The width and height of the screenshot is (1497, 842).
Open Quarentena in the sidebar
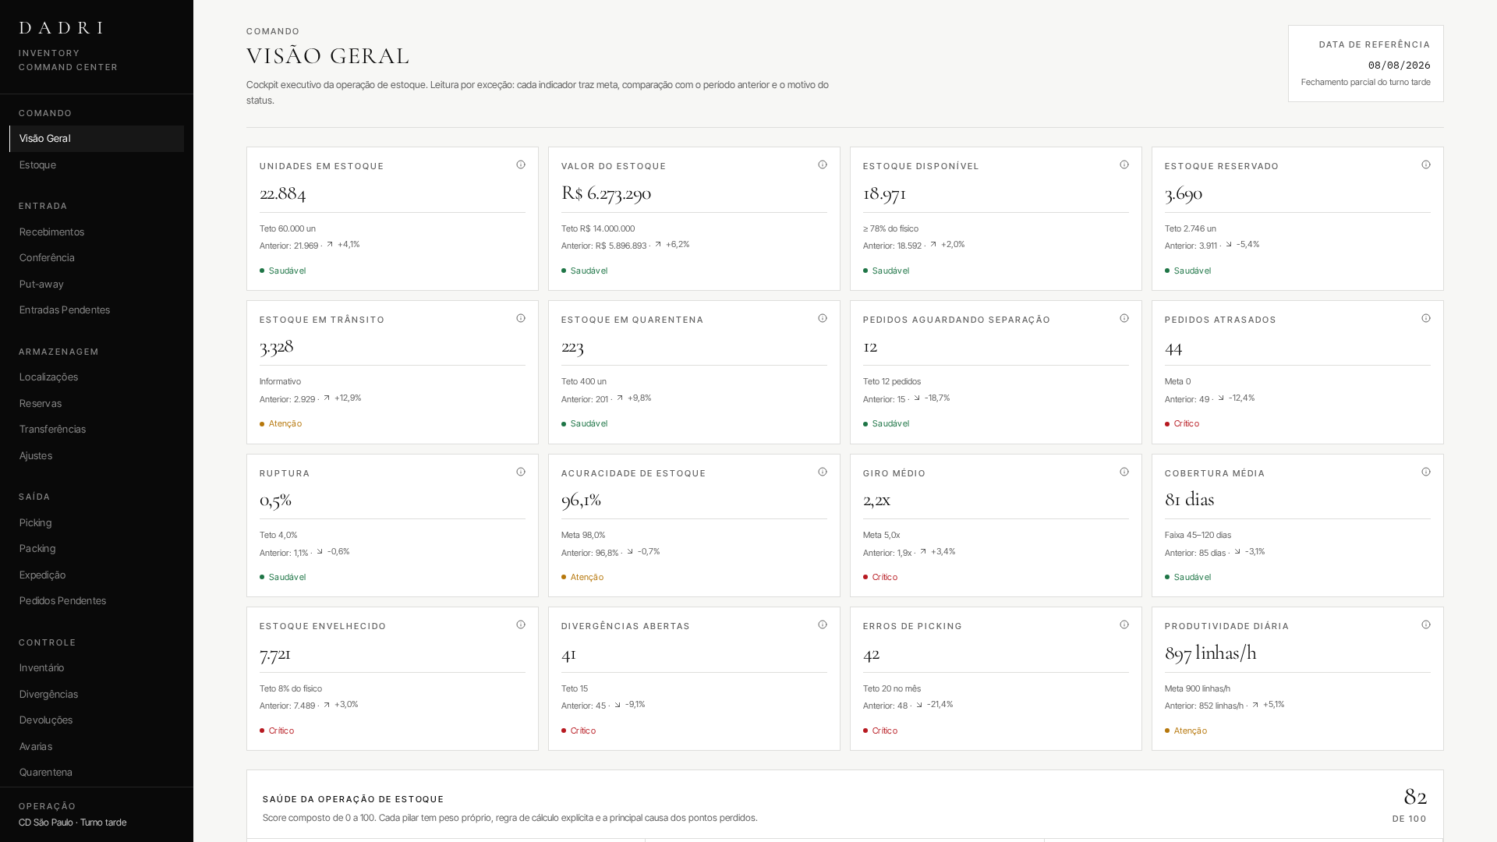tap(97, 773)
